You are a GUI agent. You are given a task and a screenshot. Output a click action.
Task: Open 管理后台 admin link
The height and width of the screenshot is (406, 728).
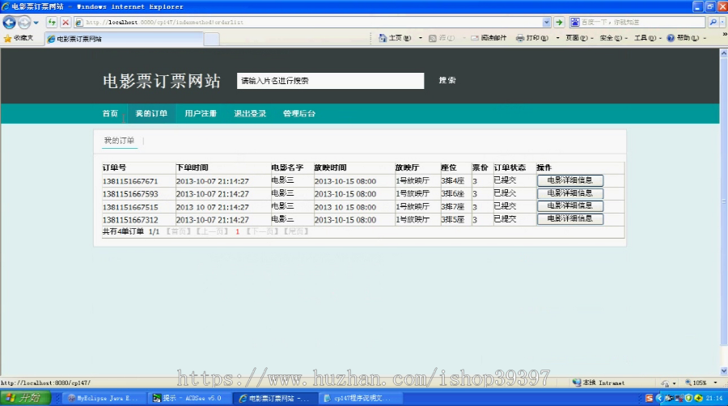pos(299,114)
